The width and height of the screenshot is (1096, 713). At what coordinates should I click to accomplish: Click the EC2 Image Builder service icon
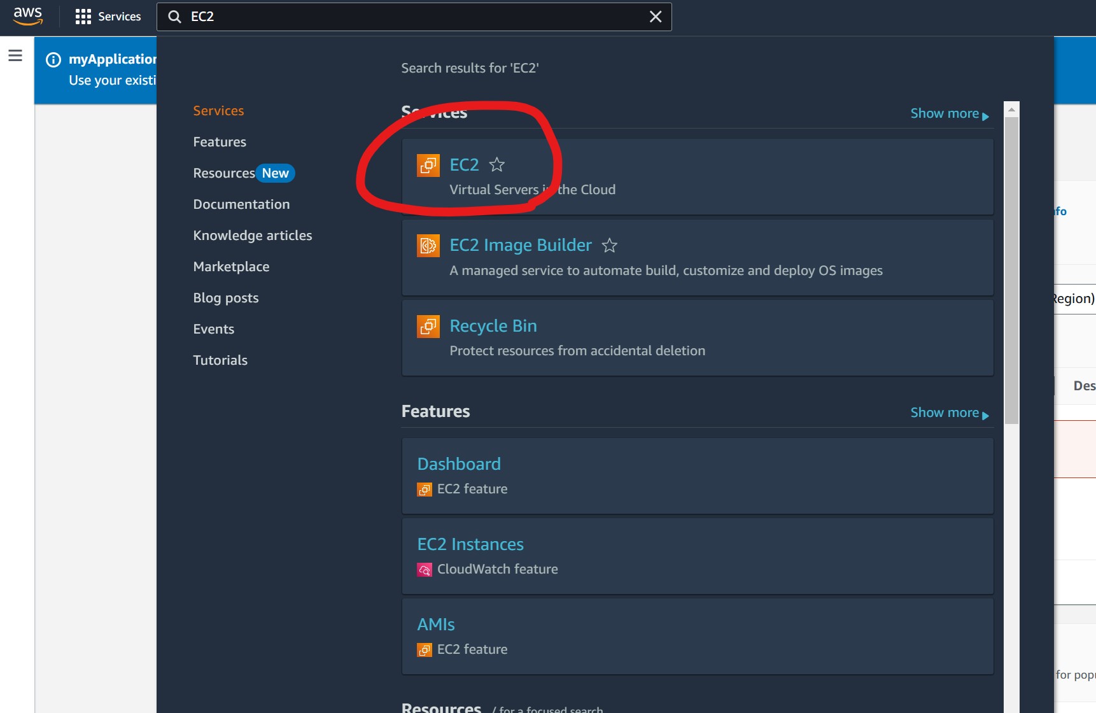click(x=428, y=245)
